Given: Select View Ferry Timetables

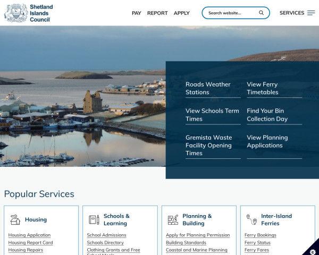Looking at the screenshot, I should 262,88.
